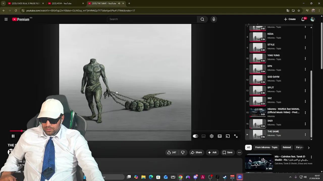Open Steam from taskbar
Image resolution: width=323 pixels, height=181 pixels.
(225, 177)
